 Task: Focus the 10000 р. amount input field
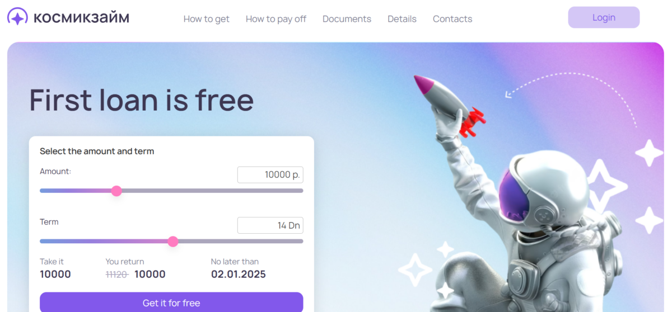[x=270, y=175]
